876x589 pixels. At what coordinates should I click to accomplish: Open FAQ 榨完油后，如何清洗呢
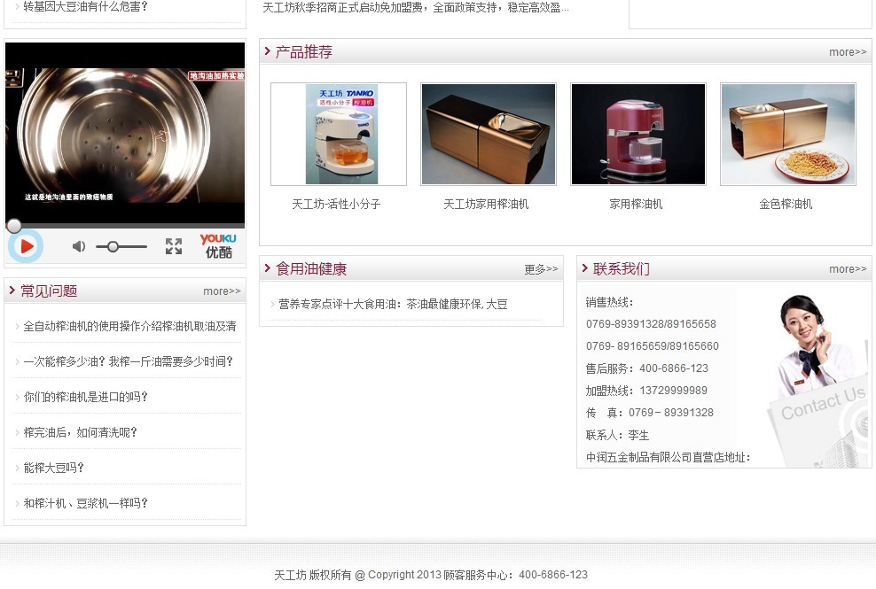[81, 433]
